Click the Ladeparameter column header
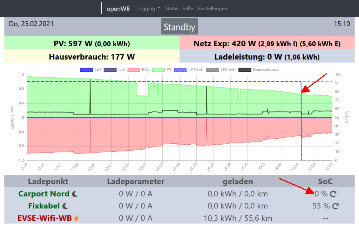This screenshot has width=359, height=226. click(x=136, y=182)
